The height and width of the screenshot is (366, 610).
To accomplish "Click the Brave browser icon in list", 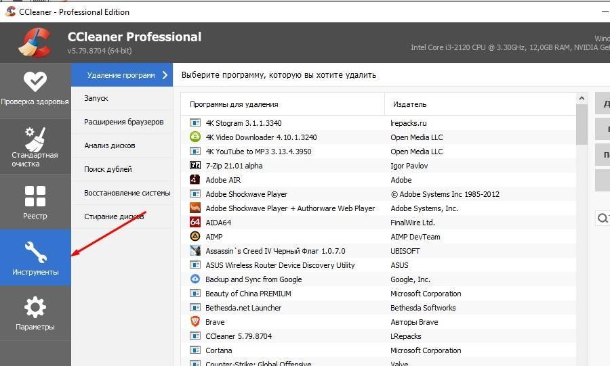I will tap(195, 322).
